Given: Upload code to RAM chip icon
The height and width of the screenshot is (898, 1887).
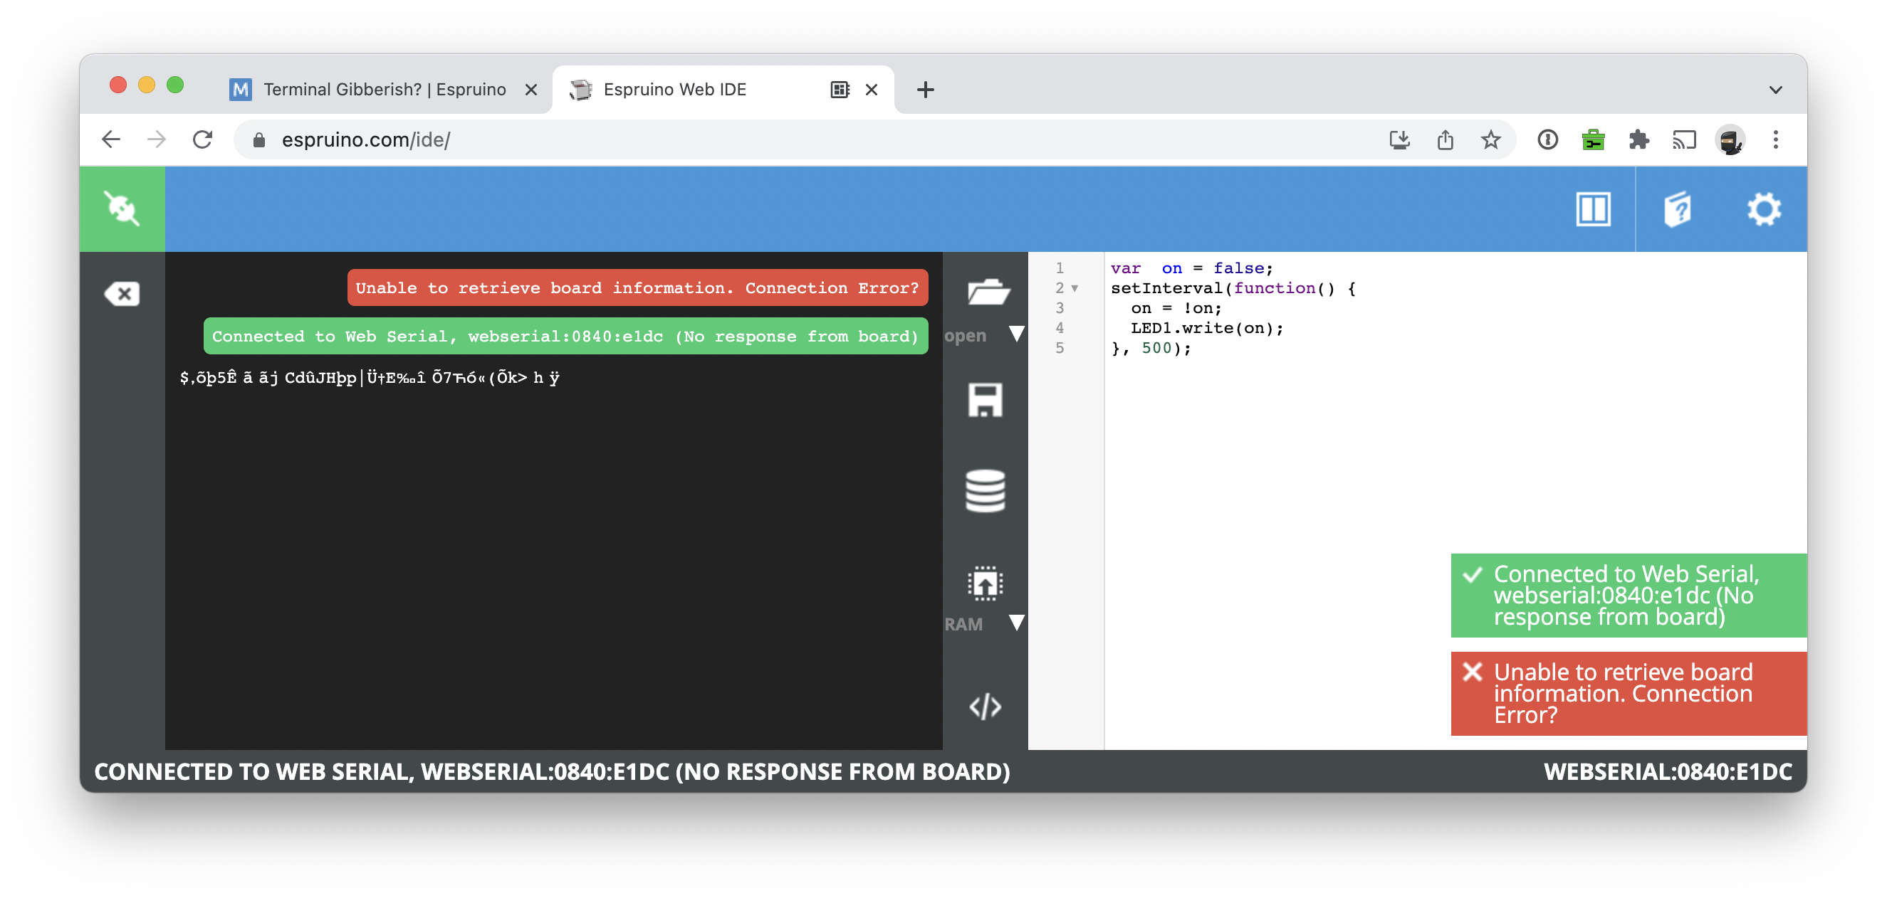Looking at the screenshot, I should tap(986, 584).
